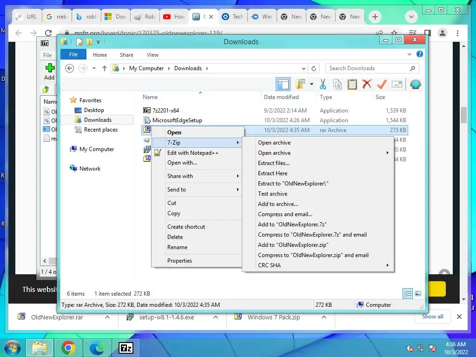Click Show all downloads button
The image size is (476, 357).
433,317
